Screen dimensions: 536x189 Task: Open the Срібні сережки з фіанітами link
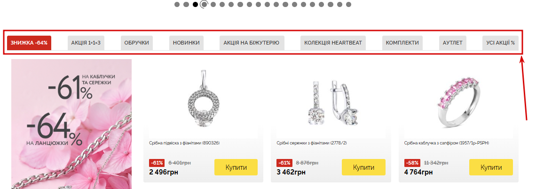[312, 144]
